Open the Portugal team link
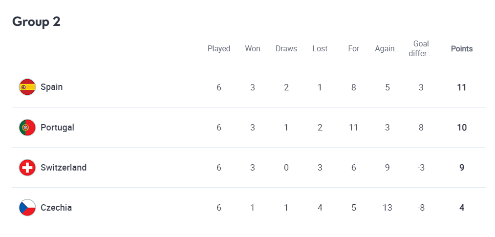The image size is (495, 237). [57, 128]
